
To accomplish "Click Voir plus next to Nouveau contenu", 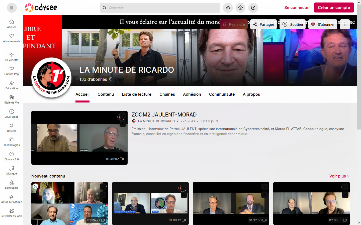I will tap(339, 176).
